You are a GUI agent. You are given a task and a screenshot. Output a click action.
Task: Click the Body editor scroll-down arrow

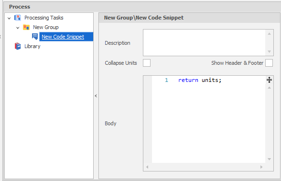point(269,159)
